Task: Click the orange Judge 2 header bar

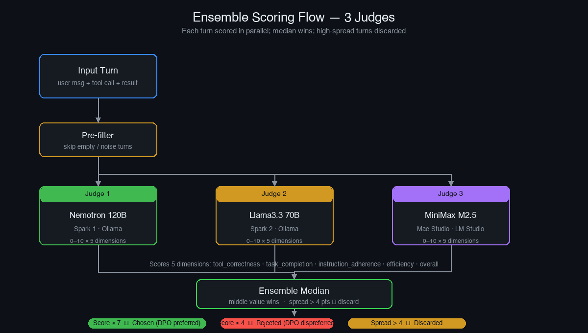Action: pyautogui.click(x=274, y=193)
